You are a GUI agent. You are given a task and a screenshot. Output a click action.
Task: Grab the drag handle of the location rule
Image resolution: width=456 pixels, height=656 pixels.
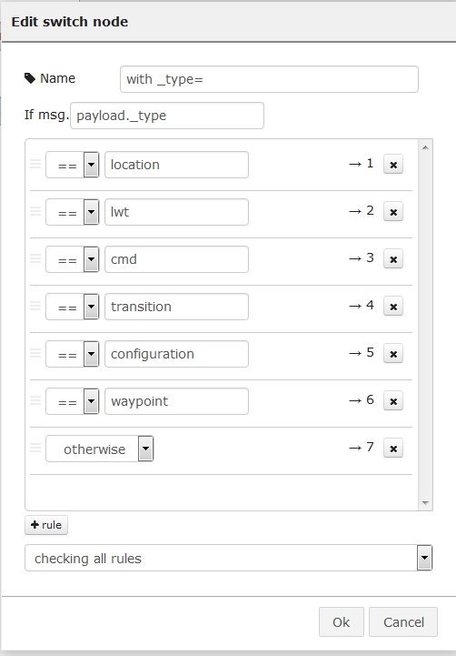click(x=35, y=164)
